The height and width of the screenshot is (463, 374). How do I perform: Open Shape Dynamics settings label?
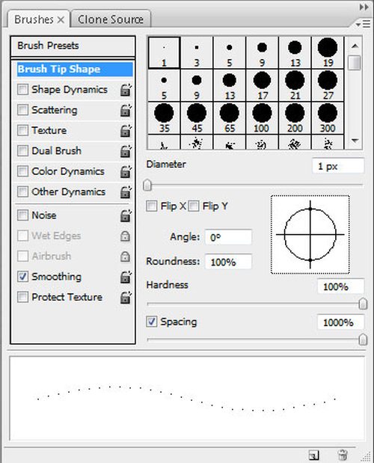pos(70,90)
